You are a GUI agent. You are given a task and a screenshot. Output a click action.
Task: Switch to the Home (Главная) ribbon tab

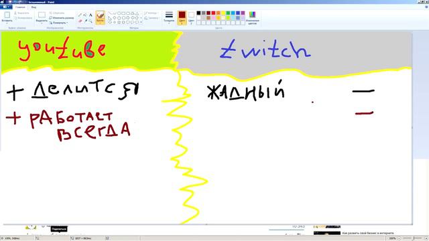click(20, 7)
